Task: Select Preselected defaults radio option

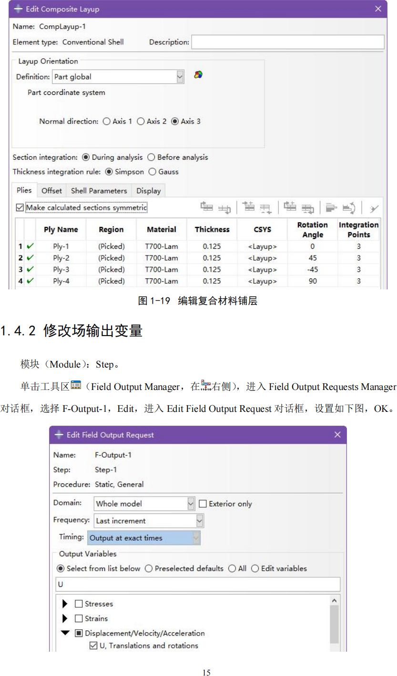Action: click(149, 568)
